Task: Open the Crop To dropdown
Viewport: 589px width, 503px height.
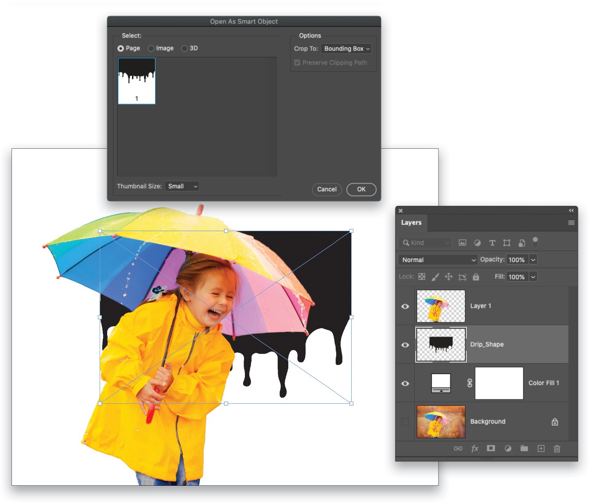Action: (x=346, y=49)
